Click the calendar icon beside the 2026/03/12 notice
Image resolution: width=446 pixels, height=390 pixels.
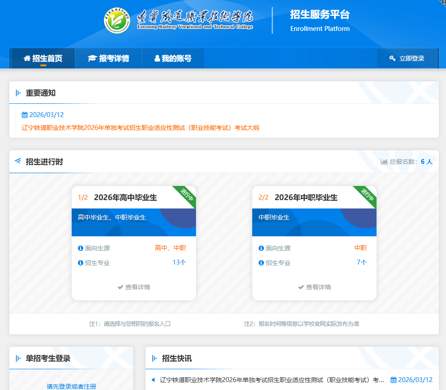click(25, 115)
